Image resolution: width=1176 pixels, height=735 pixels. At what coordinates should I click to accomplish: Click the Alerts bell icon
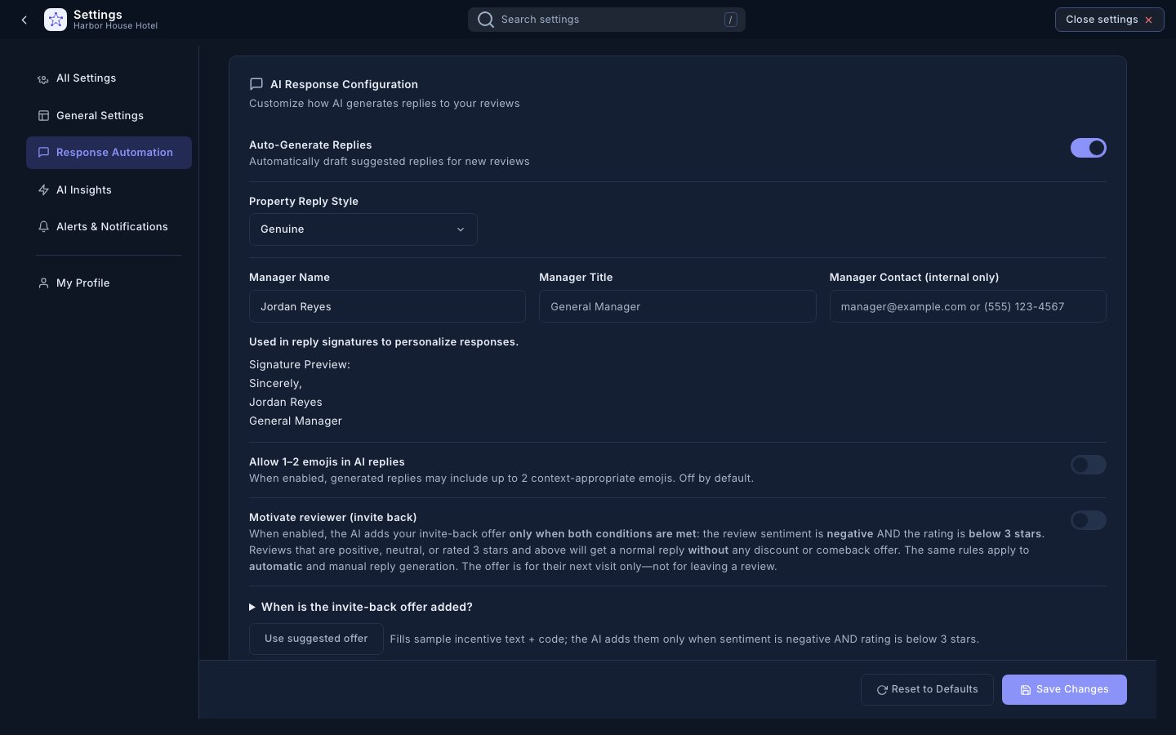(43, 227)
